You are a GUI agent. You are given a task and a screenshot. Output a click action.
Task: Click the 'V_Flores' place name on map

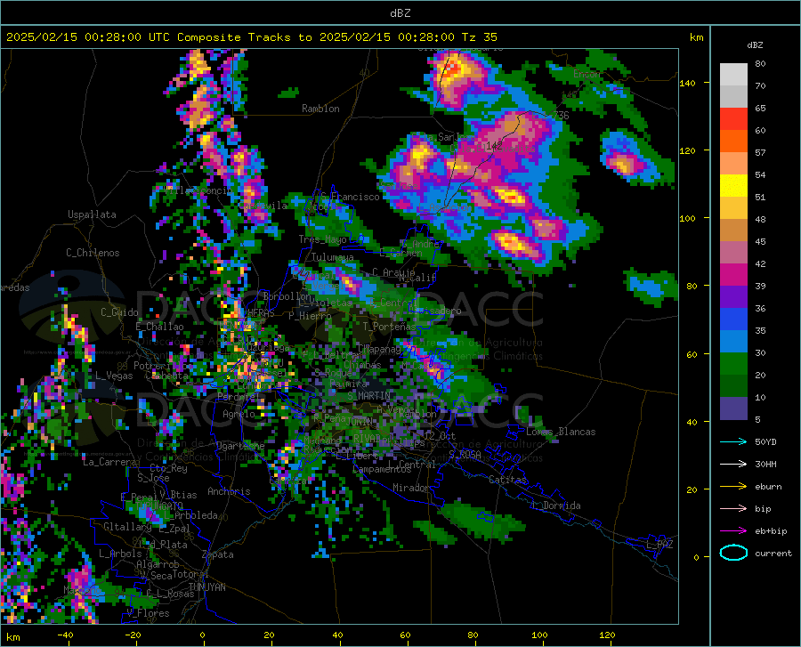[148, 613]
